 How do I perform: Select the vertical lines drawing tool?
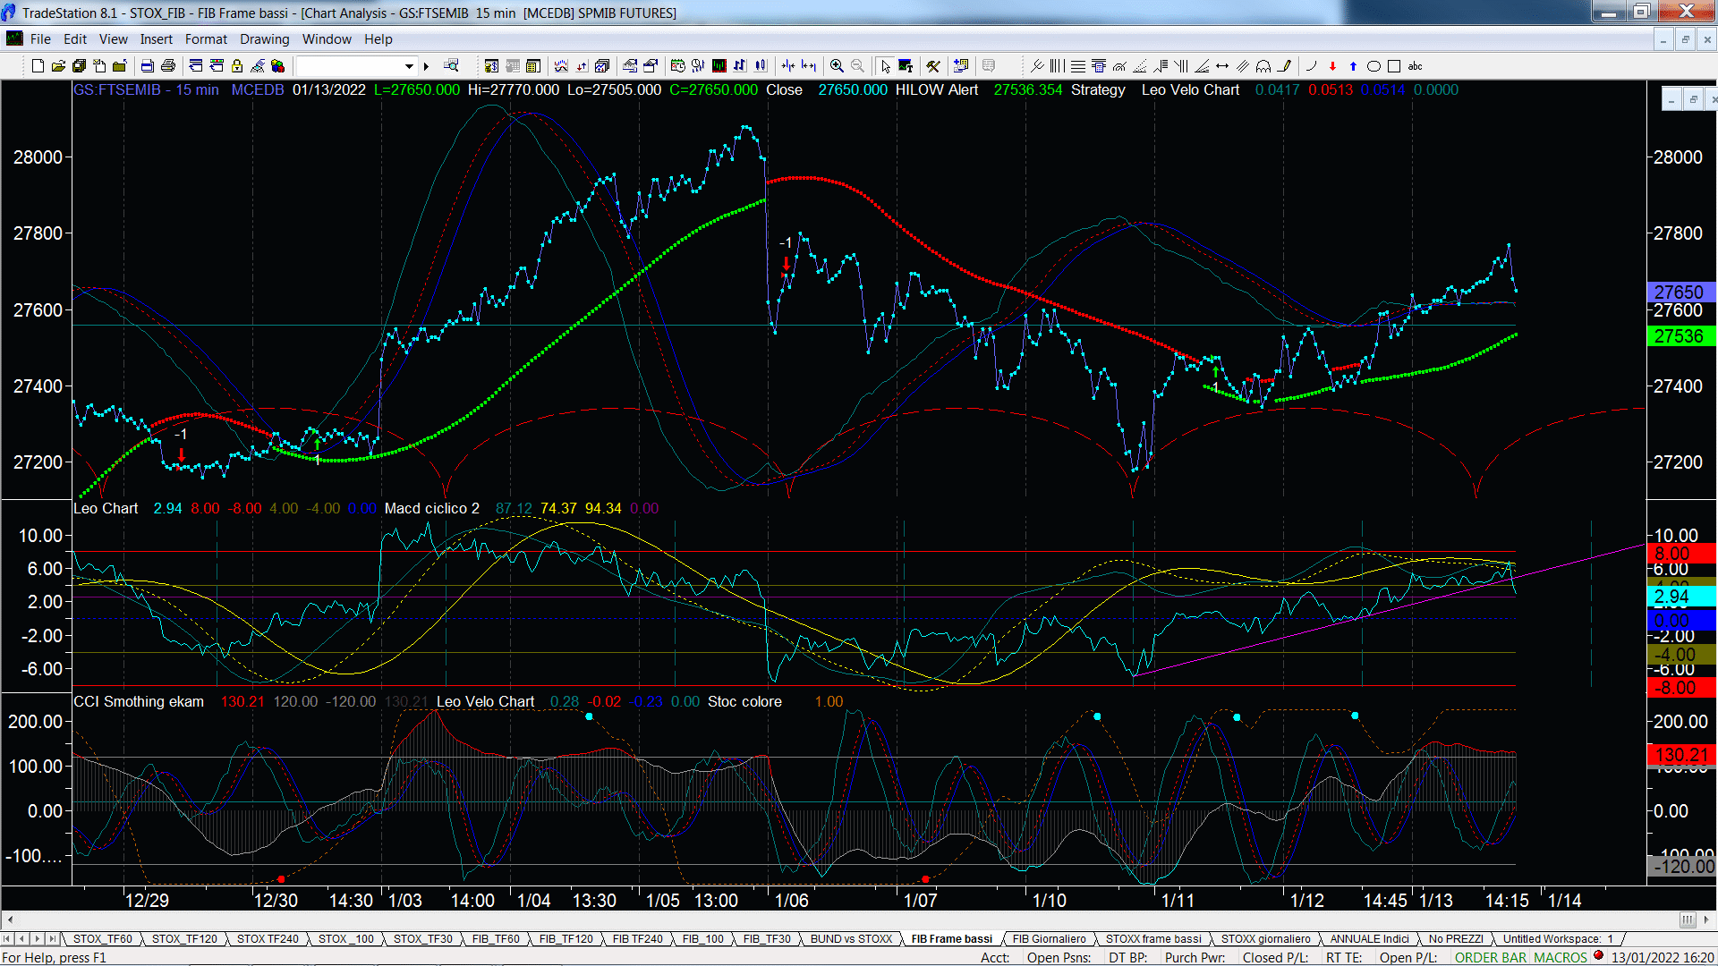coord(1057,65)
